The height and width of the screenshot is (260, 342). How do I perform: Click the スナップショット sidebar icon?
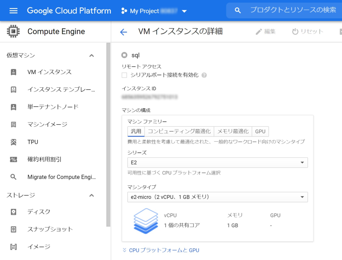pyautogui.click(x=13, y=229)
